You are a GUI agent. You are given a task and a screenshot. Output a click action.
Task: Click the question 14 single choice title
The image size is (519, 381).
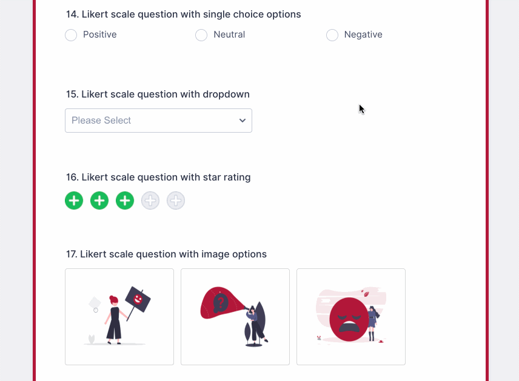[x=183, y=14]
